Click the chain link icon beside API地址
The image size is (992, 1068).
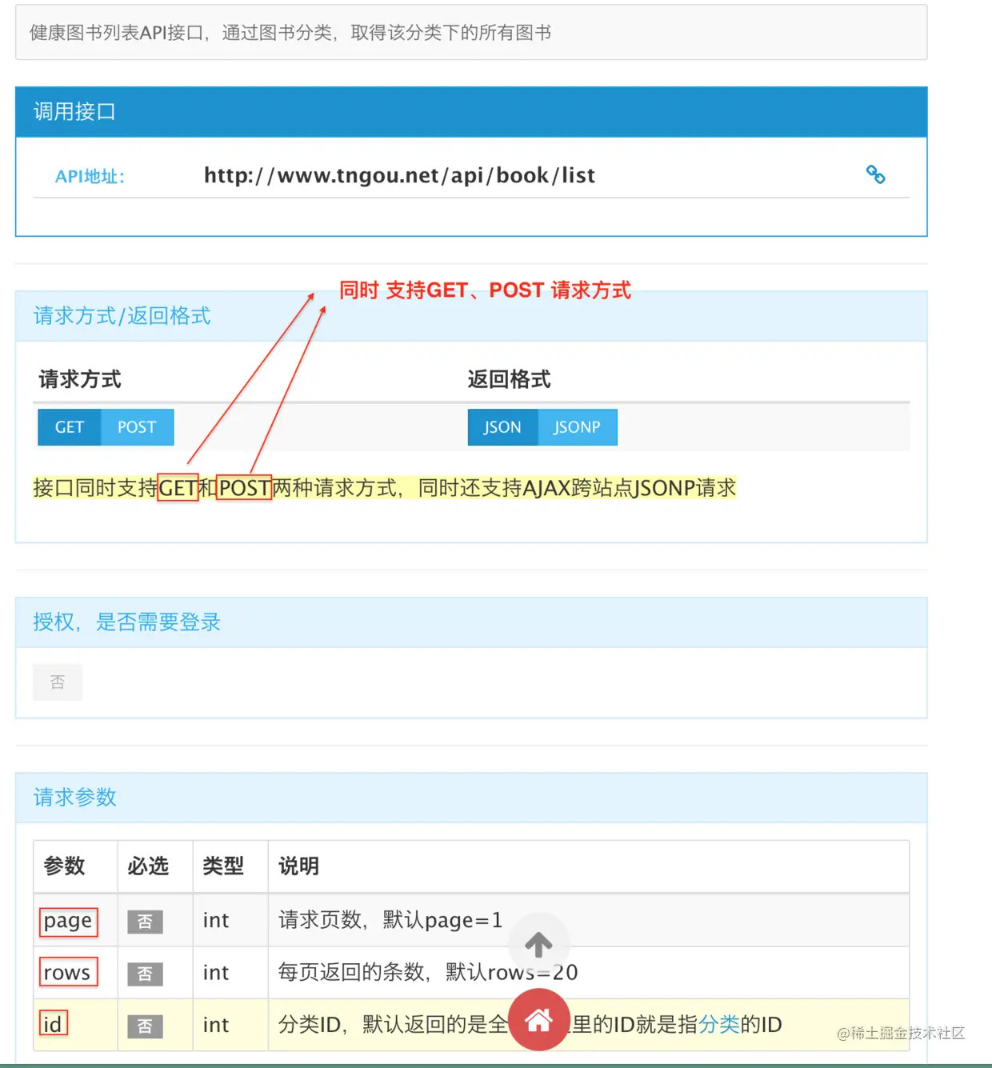point(876,174)
